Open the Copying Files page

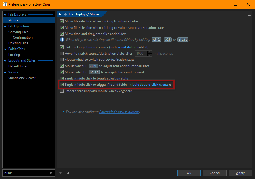point(18,32)
